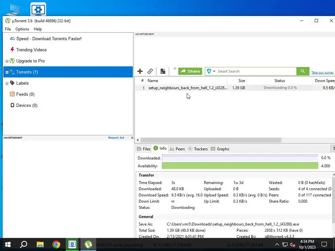Open the Take our survey link
This screenshot has height=251, width=335.
(x=322, y=73)
